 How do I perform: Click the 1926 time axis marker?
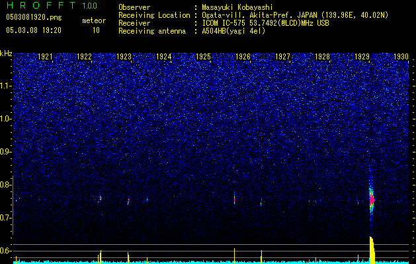point(243,57)
